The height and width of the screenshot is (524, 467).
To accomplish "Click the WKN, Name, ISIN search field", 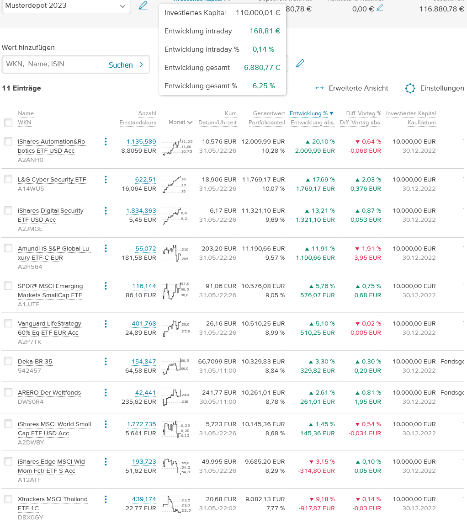I will 53,64.
